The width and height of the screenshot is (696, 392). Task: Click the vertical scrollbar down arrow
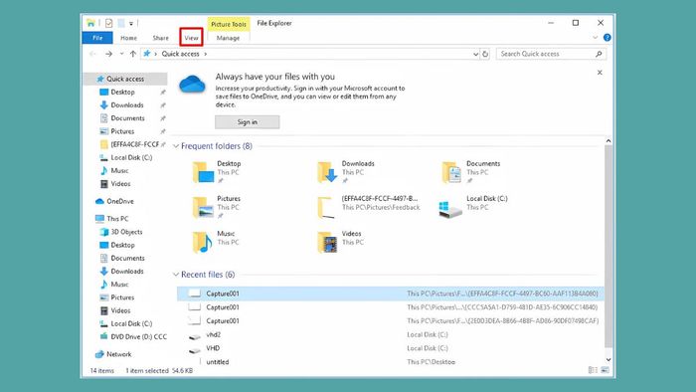tap(609, 359)
